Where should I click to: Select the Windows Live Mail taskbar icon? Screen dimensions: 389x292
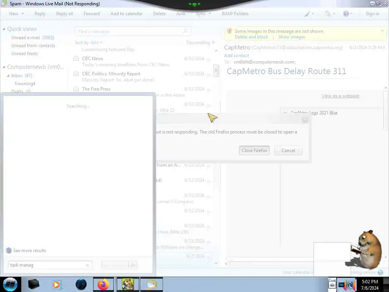(151, 284)
